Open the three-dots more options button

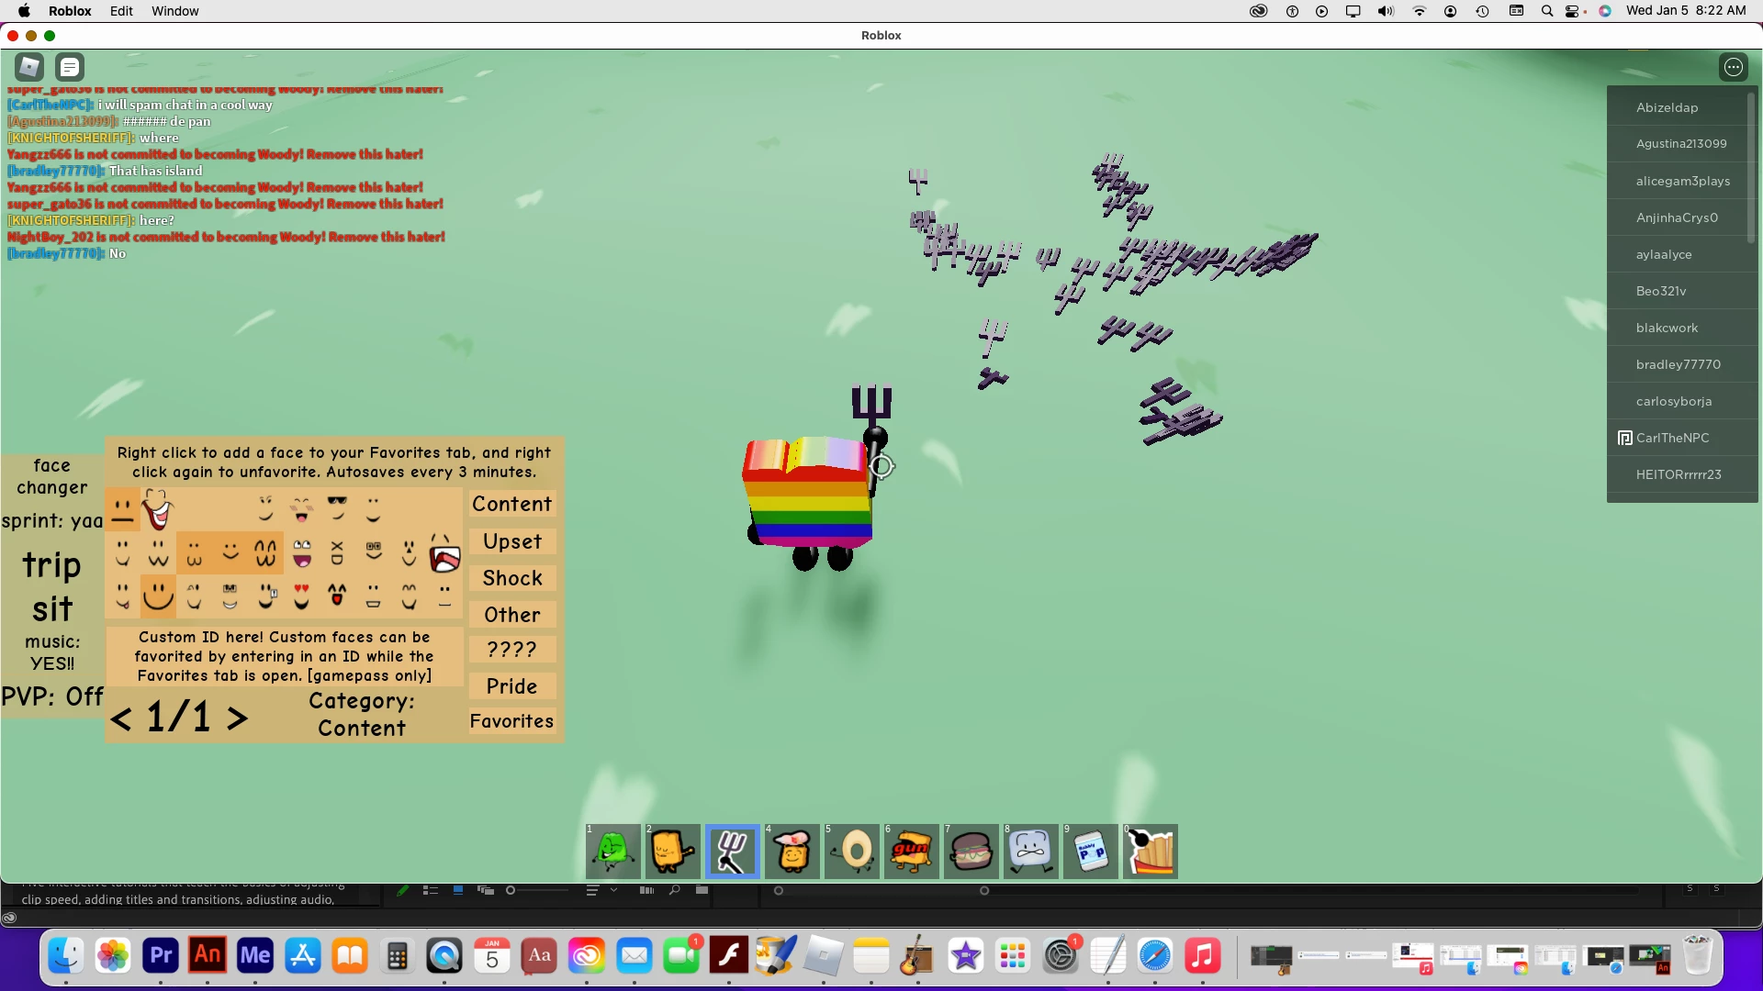coord(1733,67)
